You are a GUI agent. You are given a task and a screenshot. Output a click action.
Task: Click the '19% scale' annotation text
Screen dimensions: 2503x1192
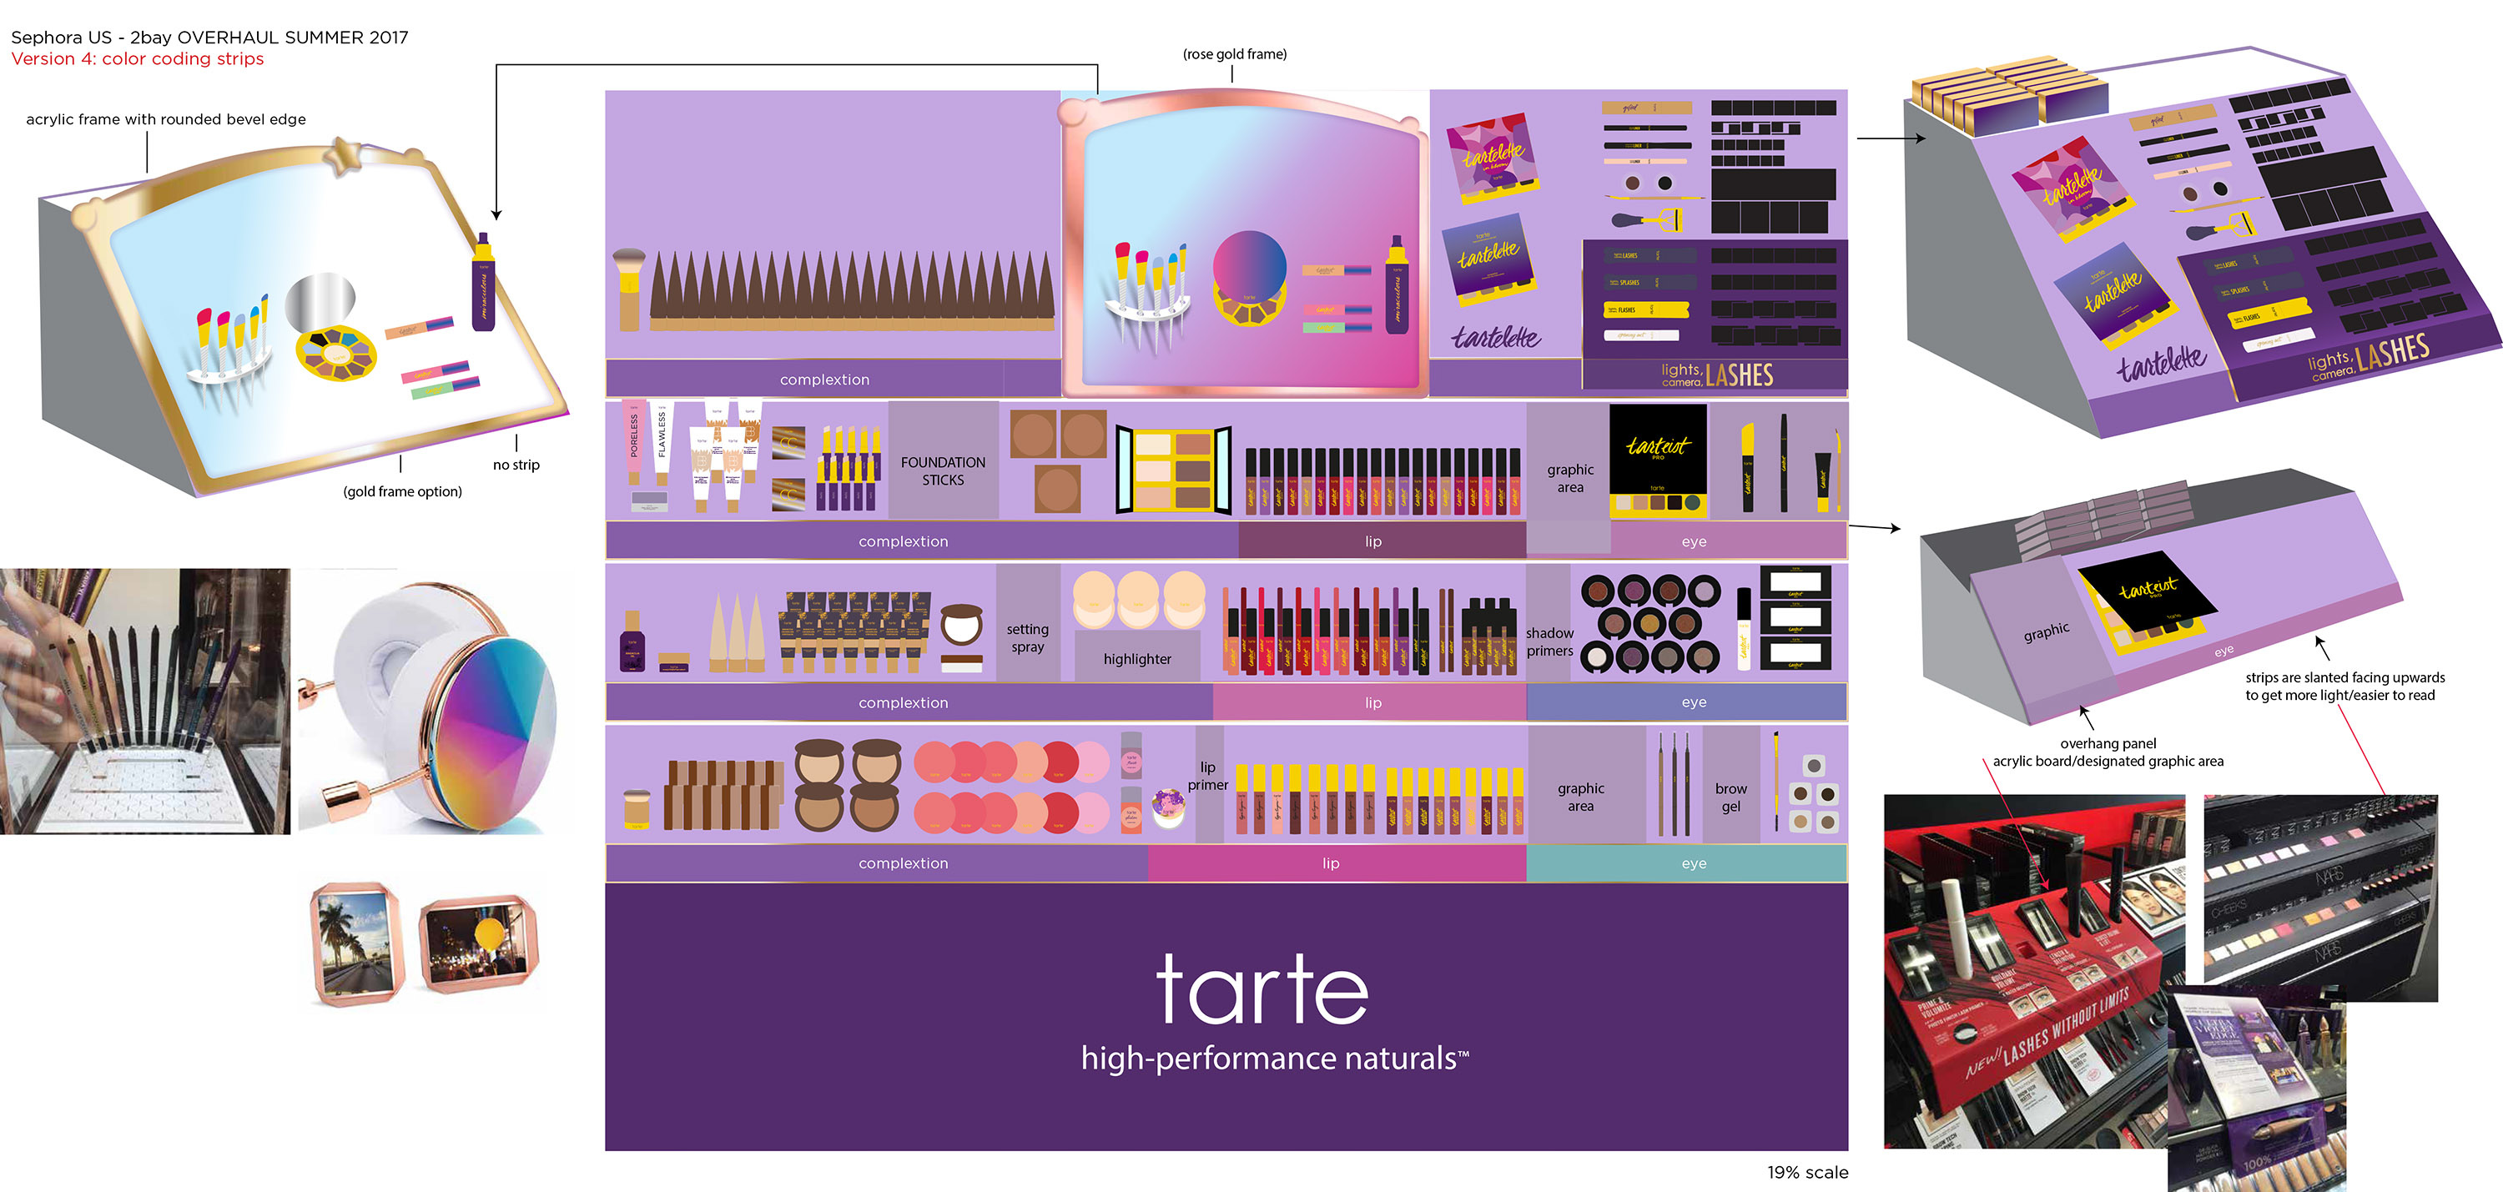point(1807,1173)
